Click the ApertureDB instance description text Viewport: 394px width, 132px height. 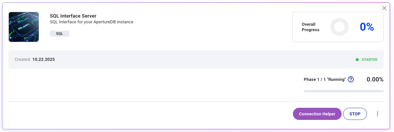(x=91, y=22)
